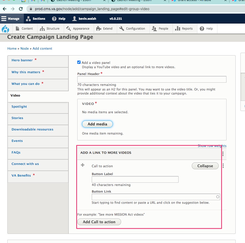Open Help in dark admin toolbar

59,18
